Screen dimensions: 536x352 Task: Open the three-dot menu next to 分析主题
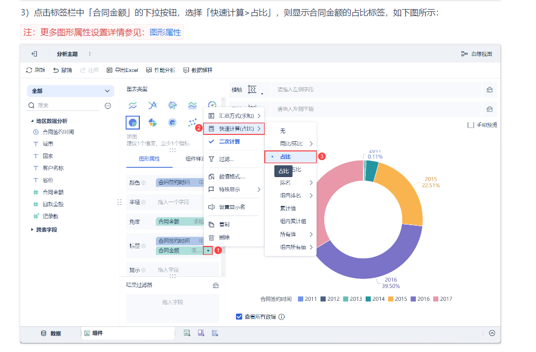pos(90,54)
